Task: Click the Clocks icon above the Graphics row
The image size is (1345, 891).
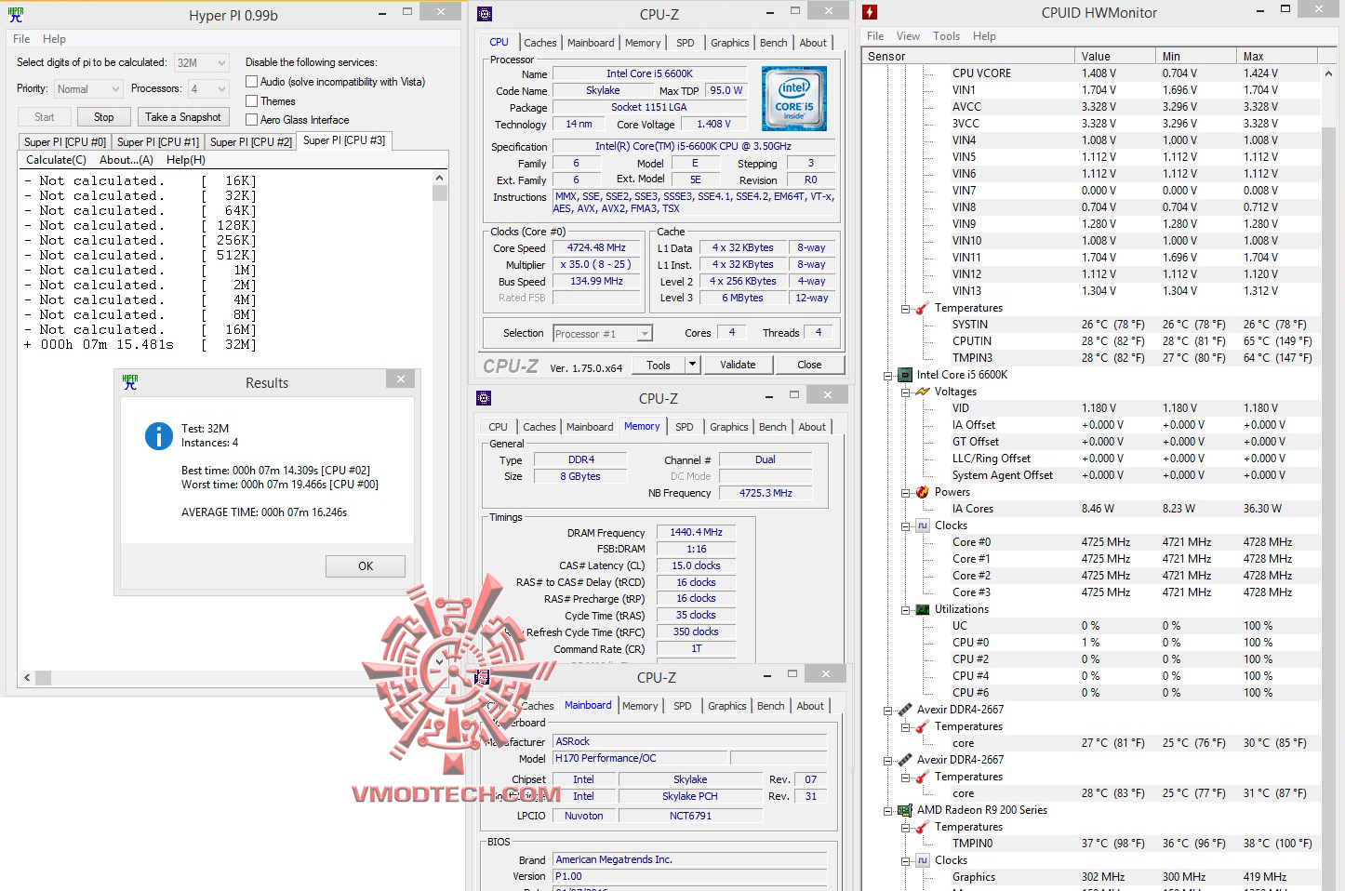Action: click(923, 860)
